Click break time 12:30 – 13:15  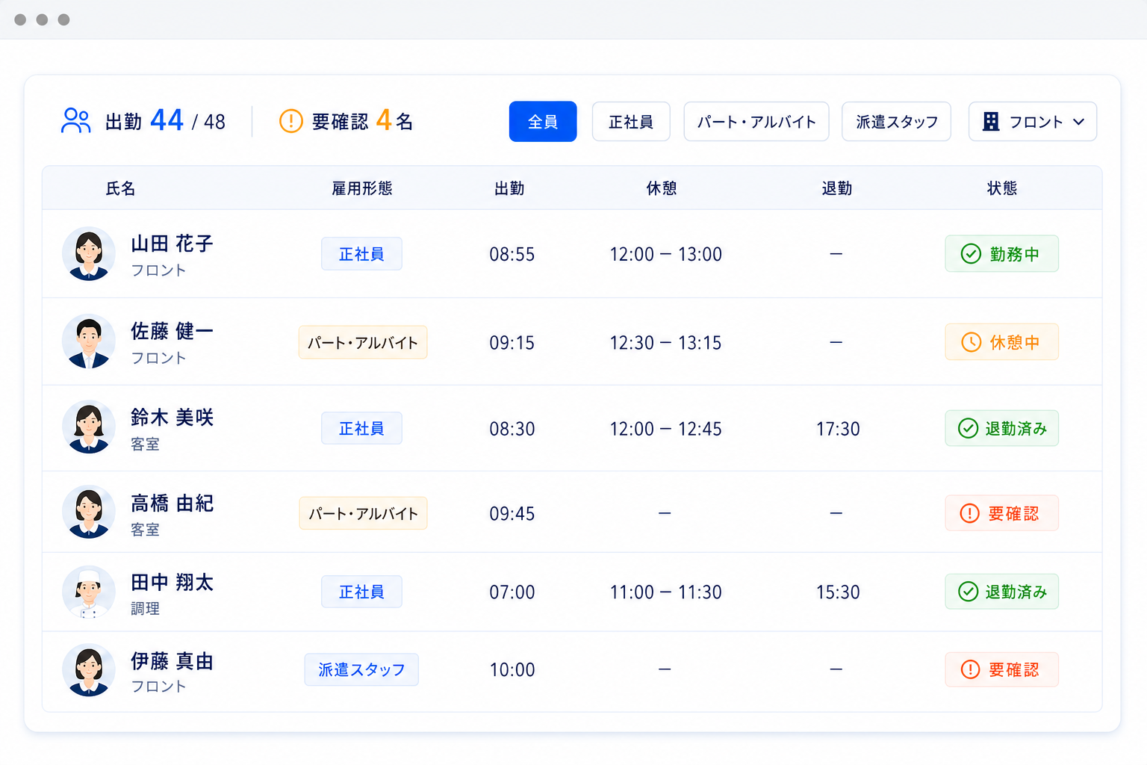665,343
